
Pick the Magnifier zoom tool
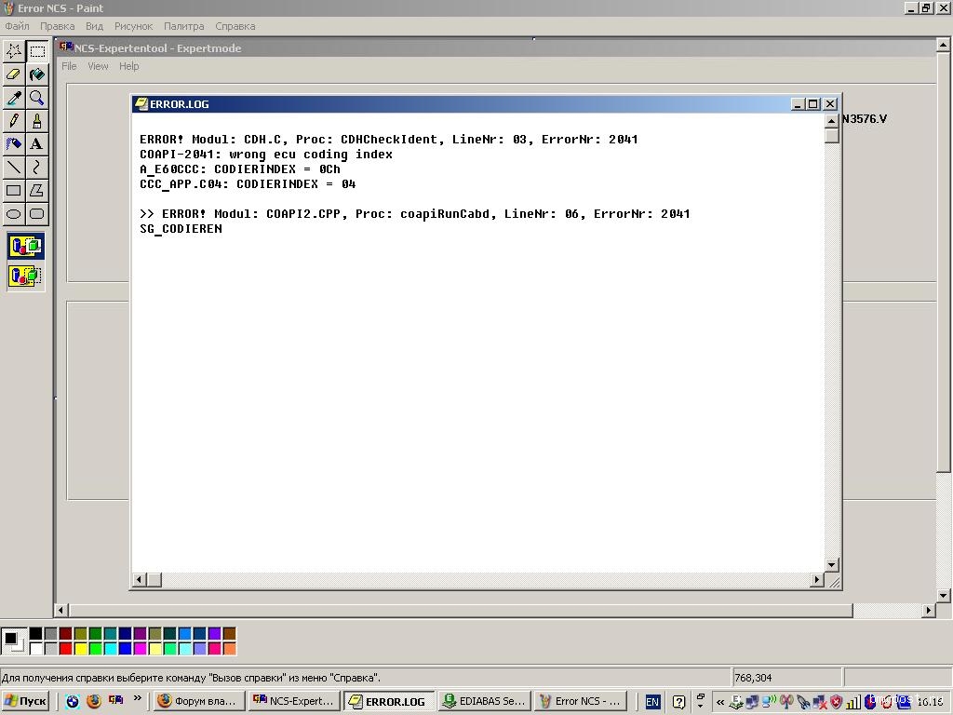click(x=36, y=98)
